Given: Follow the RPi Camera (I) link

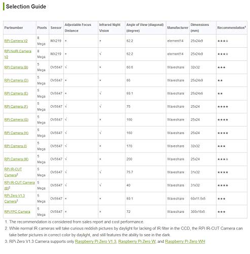Looking at the screenshot, I should (x=16, y=146).
